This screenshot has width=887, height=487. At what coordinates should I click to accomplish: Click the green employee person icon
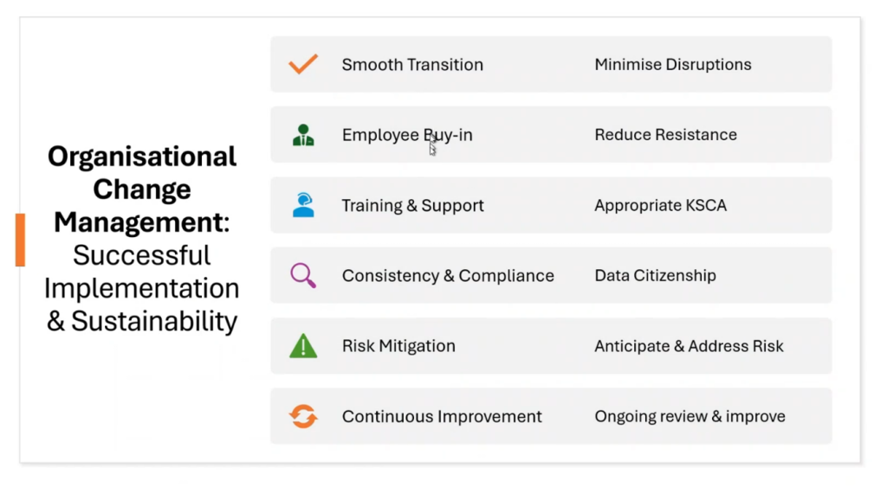303,135
